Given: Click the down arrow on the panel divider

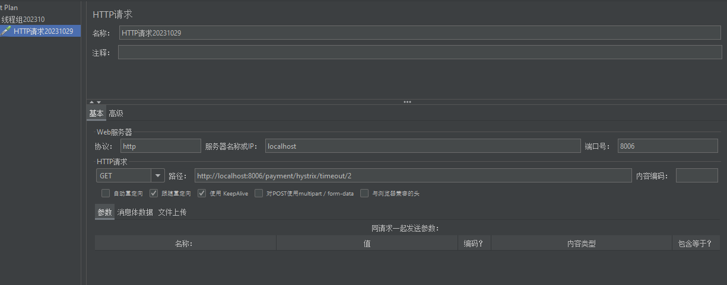Looking at the screenshot, I should coord(99,102).
